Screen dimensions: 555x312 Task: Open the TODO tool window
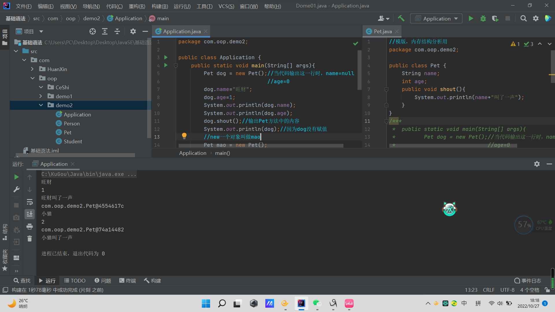tap(75, 281)
